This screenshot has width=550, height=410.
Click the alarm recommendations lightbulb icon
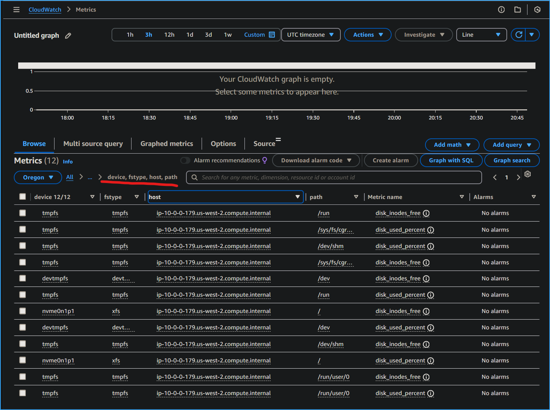265,160
